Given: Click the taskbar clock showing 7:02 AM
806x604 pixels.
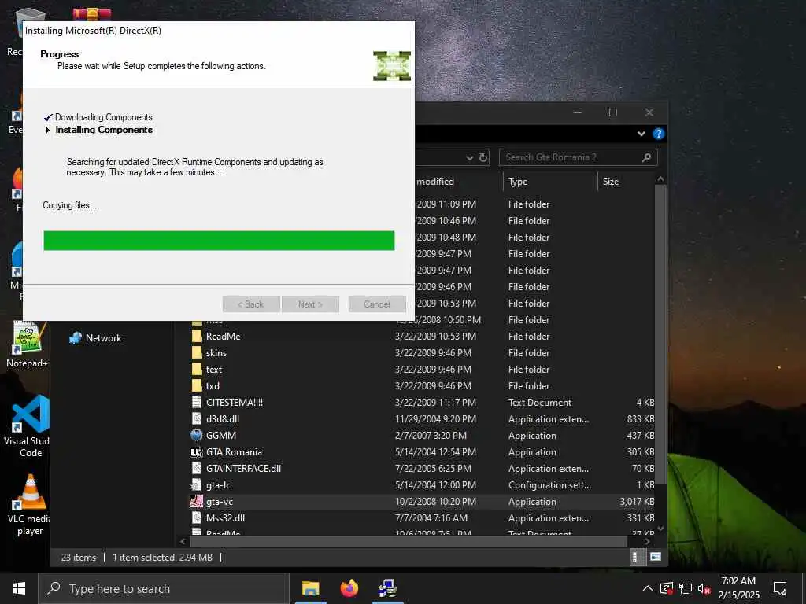Looking at the screenshot, I should pyautogui.click(x=738, y=588).
